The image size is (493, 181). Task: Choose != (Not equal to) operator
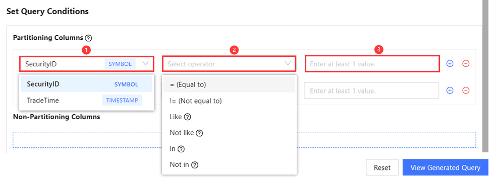pos(229,101)
